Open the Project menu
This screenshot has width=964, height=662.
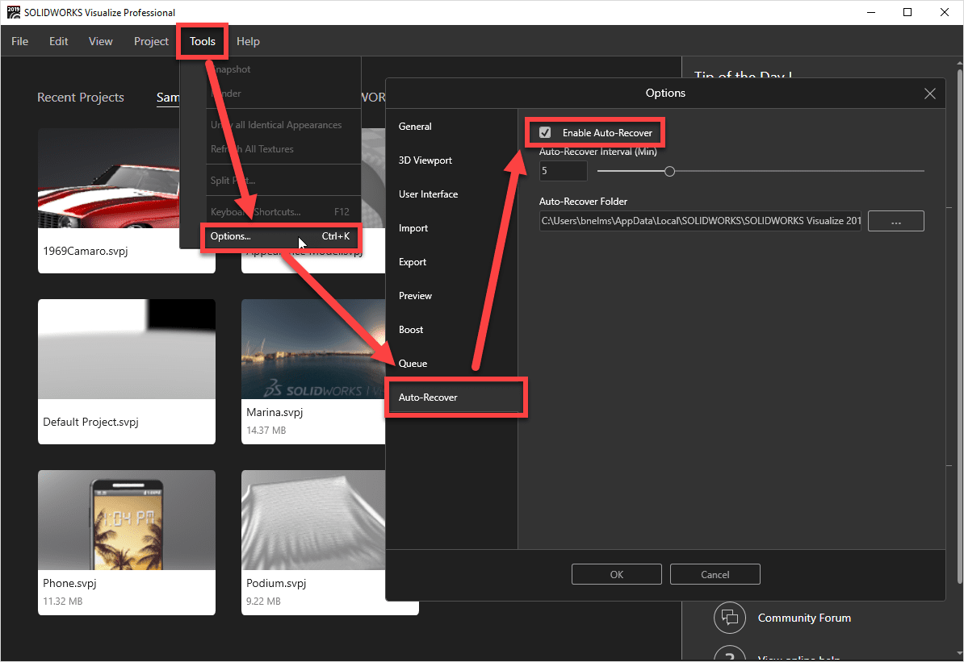[x=151, y=41]
